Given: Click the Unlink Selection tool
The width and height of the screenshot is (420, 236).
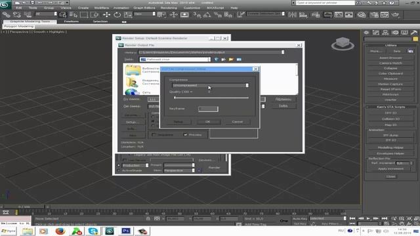Looking at the screenshot, I should (17, 14).
